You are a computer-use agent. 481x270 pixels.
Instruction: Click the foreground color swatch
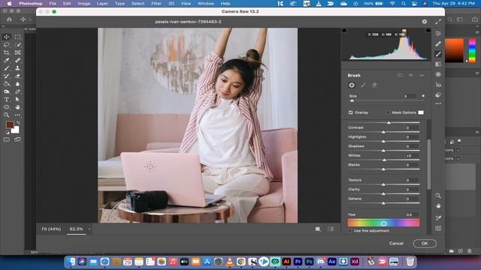coord(10,124)
